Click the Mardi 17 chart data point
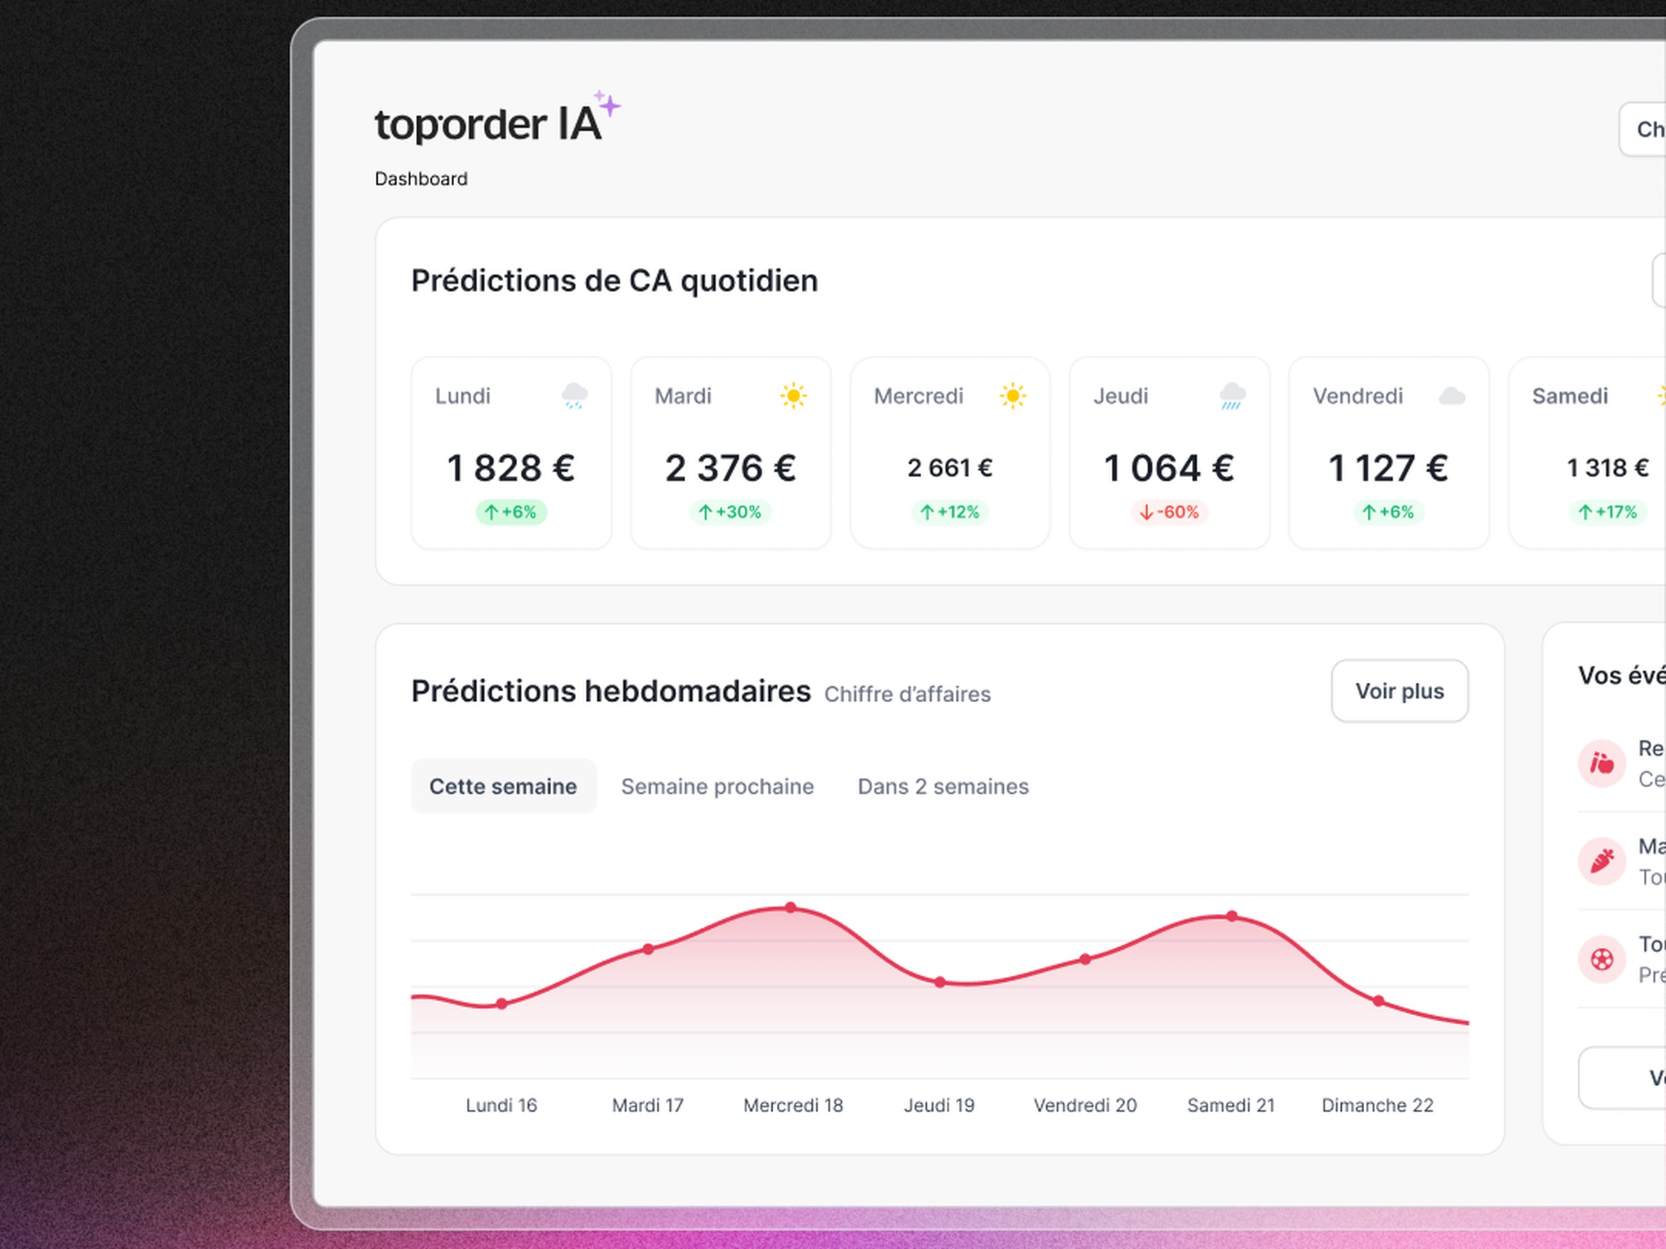The height and width of the screenshot is (1249, 1666). click(x=648, y=949)
